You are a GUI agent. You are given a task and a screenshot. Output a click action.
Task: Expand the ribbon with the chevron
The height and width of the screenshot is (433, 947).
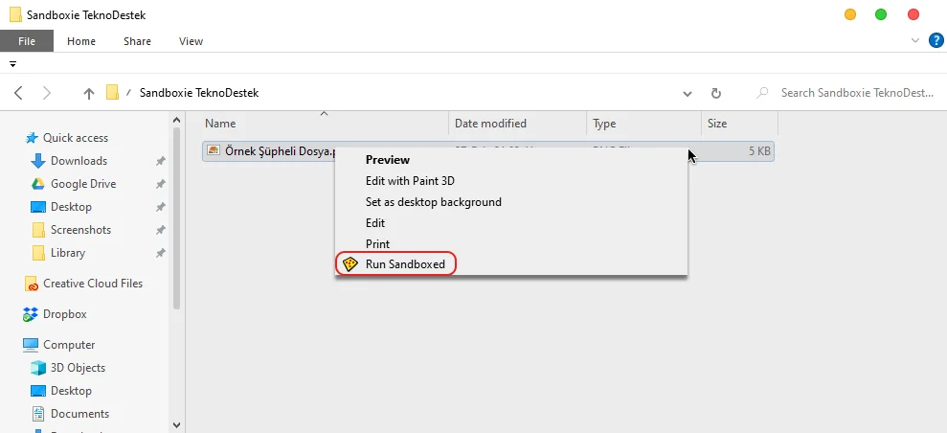tap(914, 41)
